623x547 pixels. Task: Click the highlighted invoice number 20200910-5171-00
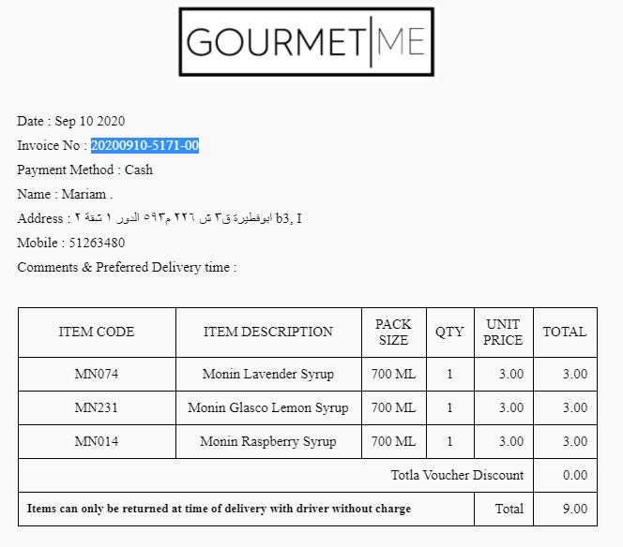[144, 145]
